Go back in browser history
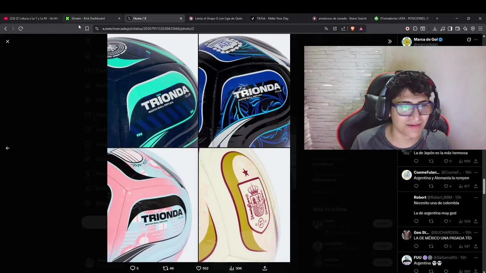 (5, 28)
